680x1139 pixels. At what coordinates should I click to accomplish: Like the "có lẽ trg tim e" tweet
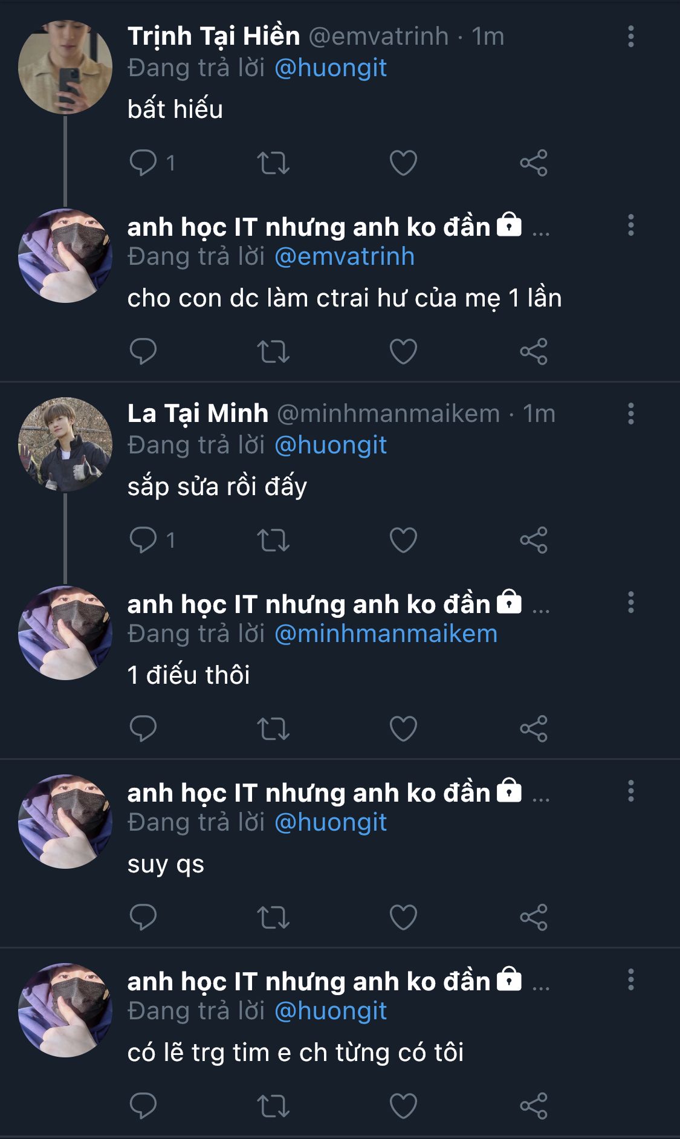(x=403, y=1106)
